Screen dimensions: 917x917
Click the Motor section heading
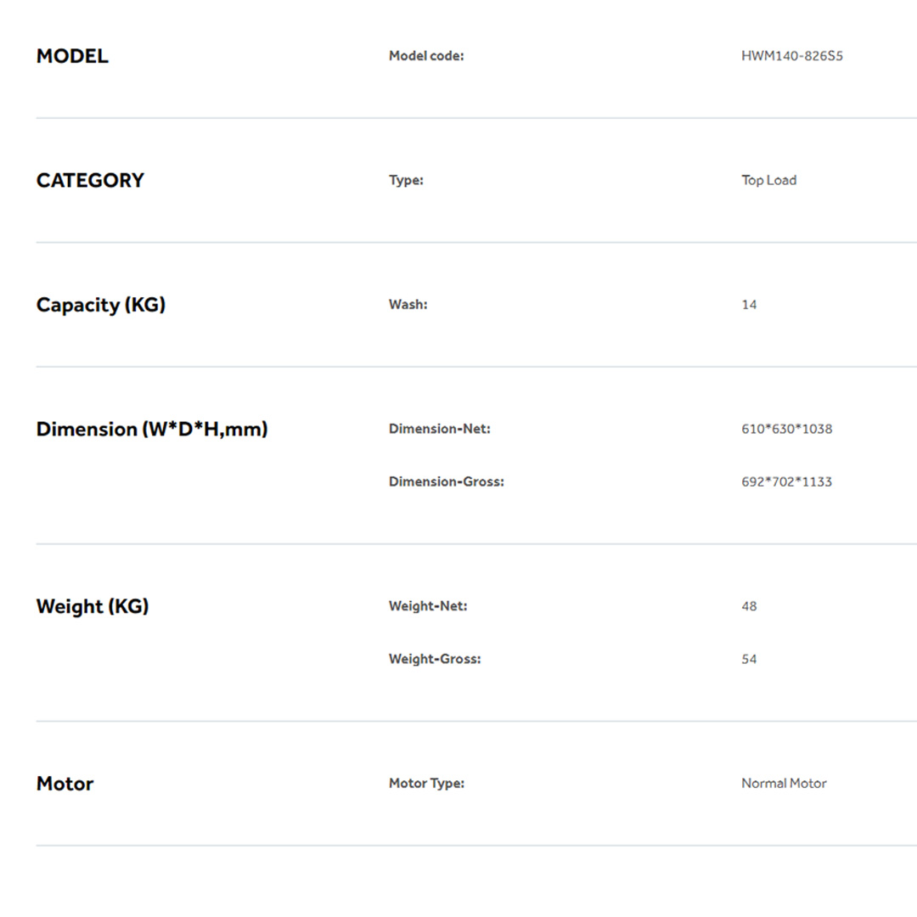pyautogui.click(x=65, y=784)
